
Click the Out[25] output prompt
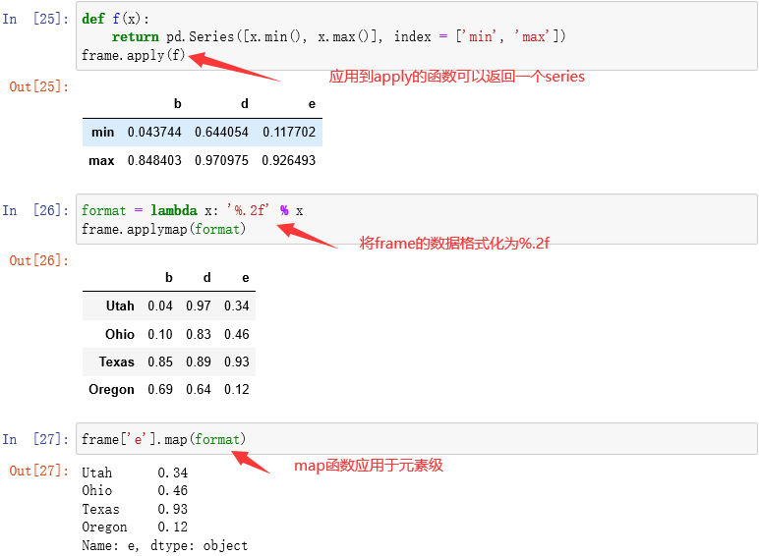38,86
